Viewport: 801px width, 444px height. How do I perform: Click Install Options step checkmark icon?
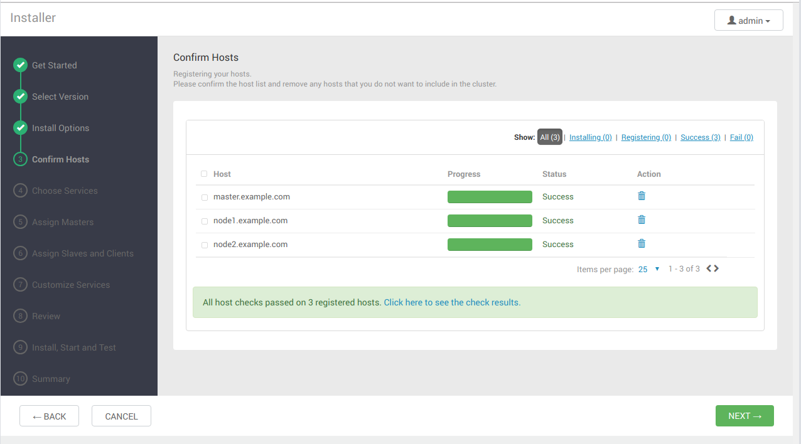[x=20, y=128]
